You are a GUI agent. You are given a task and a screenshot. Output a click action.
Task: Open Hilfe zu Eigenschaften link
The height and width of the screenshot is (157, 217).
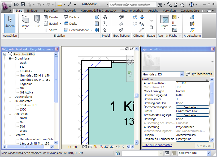(158, 146)
